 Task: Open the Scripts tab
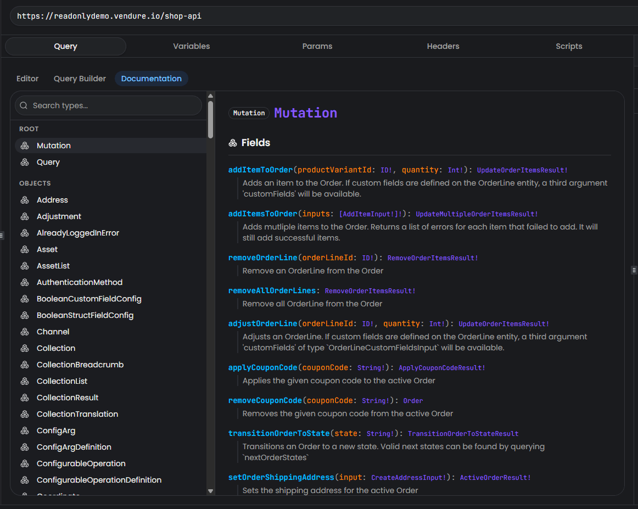coord(569,46)
